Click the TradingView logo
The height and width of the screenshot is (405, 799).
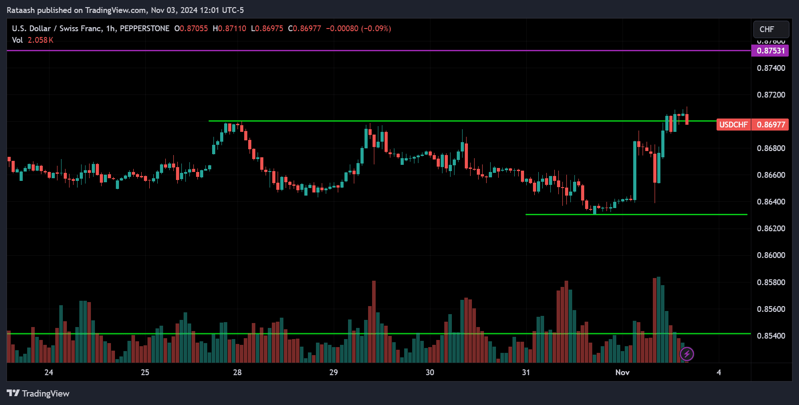38,393
